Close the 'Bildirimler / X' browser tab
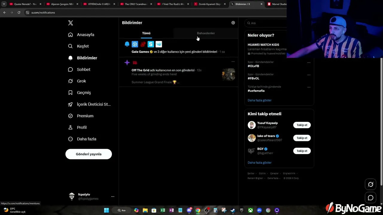 pos(262,4)
